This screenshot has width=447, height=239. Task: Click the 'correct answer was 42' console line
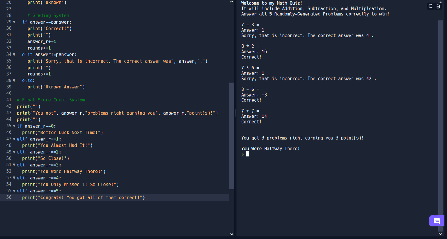point(308,79)
